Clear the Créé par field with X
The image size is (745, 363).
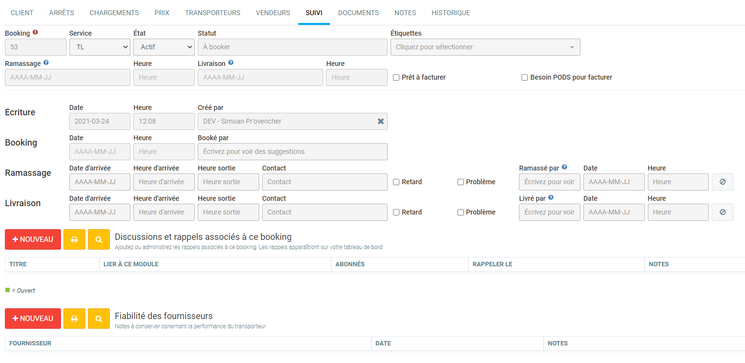tap(380, 121)
